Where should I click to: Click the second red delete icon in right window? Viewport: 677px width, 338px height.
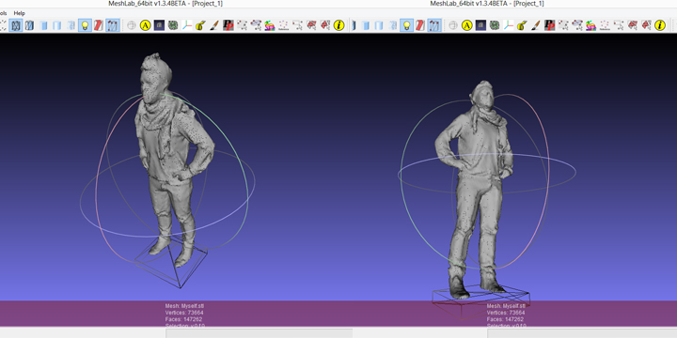(x=646, y=25)
